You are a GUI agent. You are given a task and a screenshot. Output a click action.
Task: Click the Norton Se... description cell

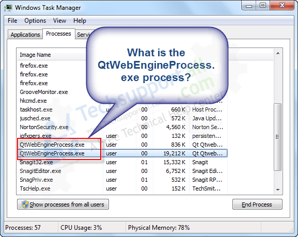(208, 127)
